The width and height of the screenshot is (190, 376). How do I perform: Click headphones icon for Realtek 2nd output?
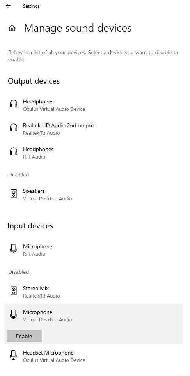click(x=14, y=127)
